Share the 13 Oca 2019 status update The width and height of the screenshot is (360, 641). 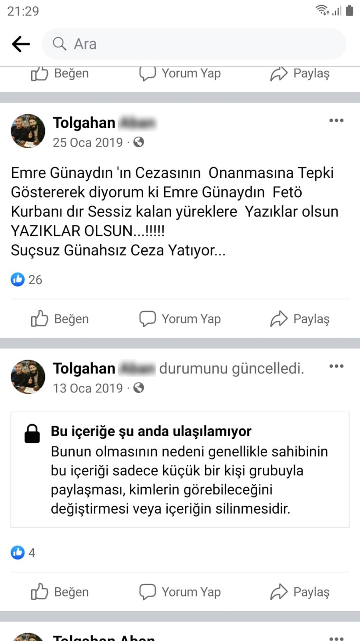click(x=300, y=592)
